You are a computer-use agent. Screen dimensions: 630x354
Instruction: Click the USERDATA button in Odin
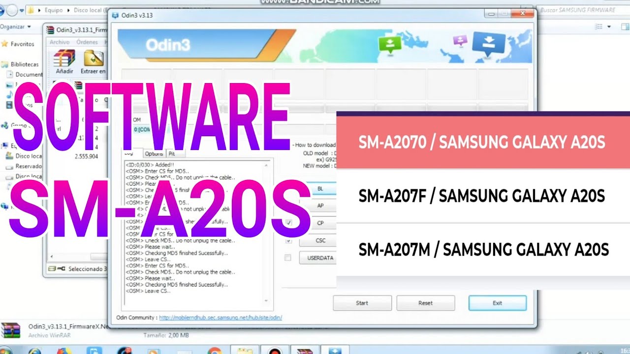(x=320, y=258)
